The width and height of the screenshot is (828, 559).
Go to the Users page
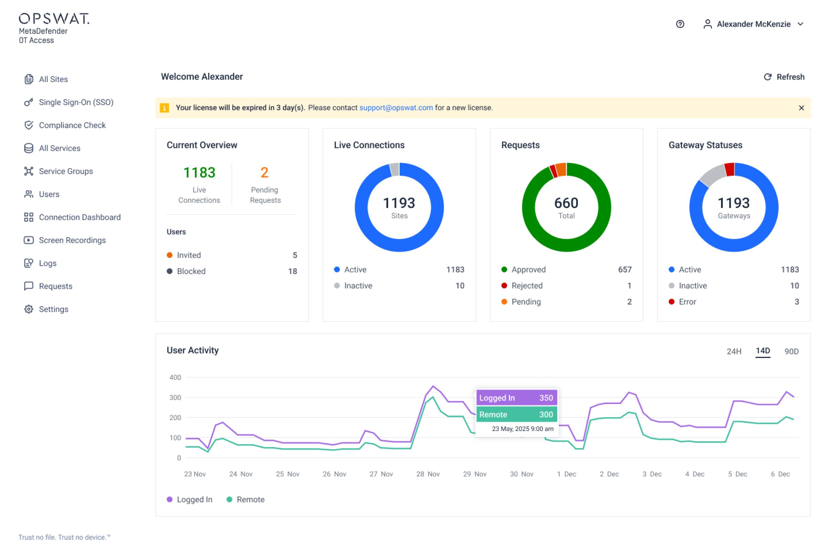click(x=49, y=194)
